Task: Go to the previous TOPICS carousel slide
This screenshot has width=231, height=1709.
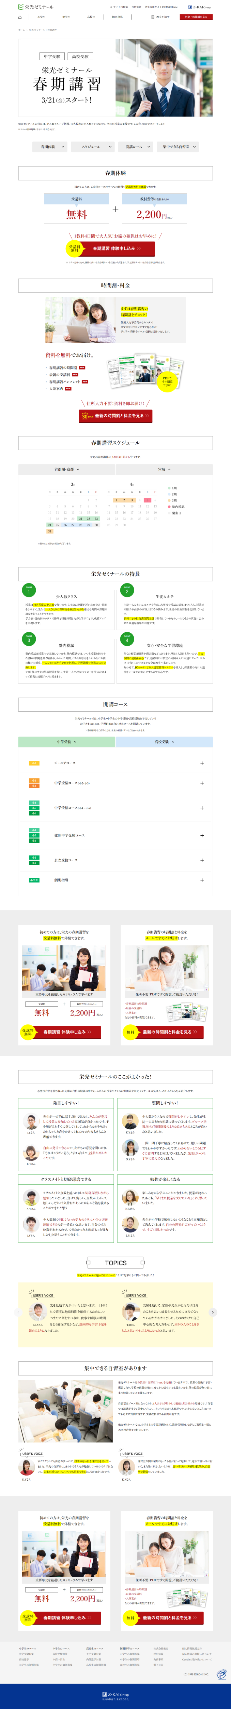Action: pyautogui.click(x=18, y=1312)
